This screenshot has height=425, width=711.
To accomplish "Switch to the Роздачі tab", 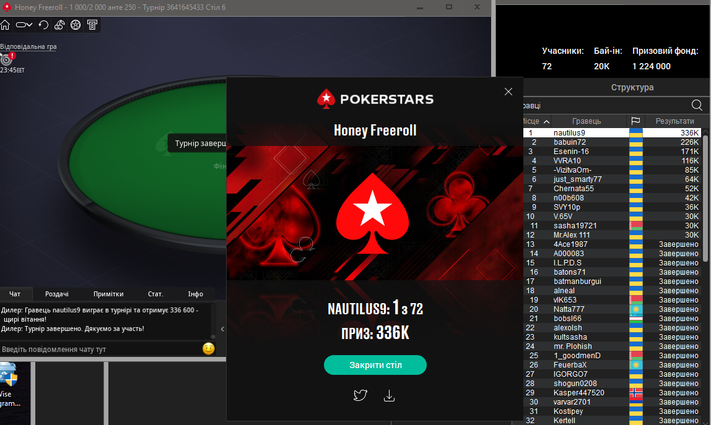I will 57,294.
